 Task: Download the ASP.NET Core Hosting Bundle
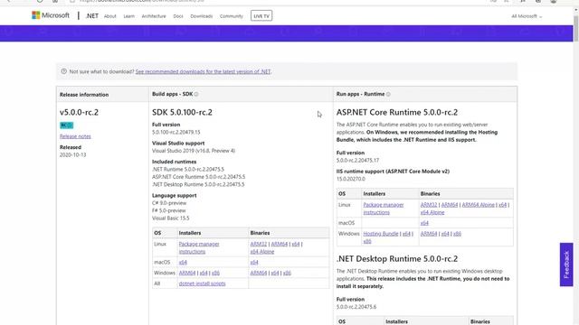tap(381, 234)
